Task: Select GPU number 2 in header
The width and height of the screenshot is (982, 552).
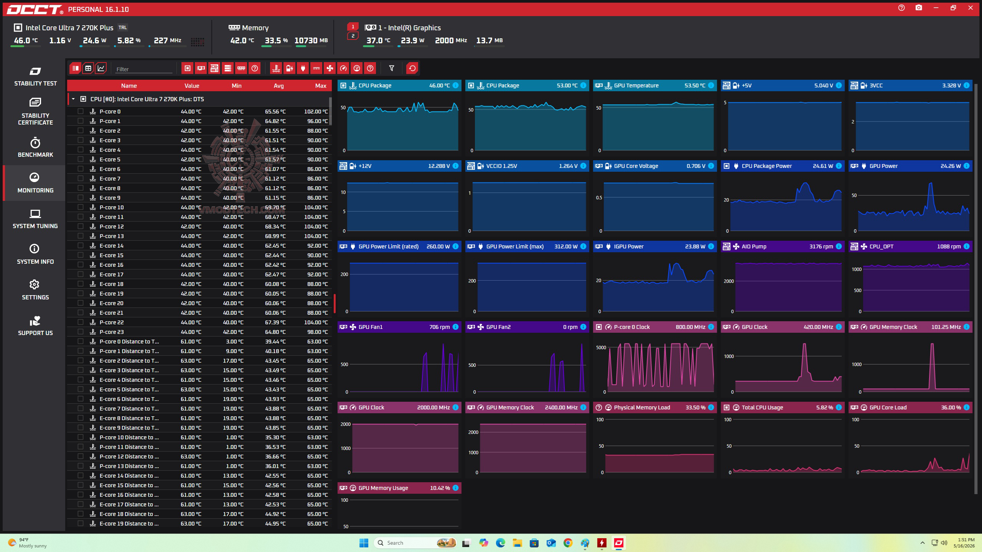Action: [x=353, y=36]
